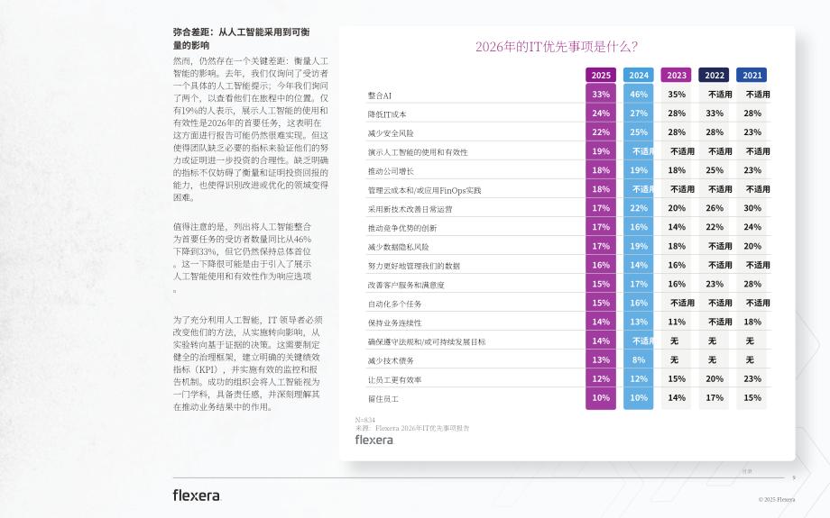Viewport: 830px width, 518px height.
Task: Click the 46% value in the 整合AI row
Action: pos(639,94)
